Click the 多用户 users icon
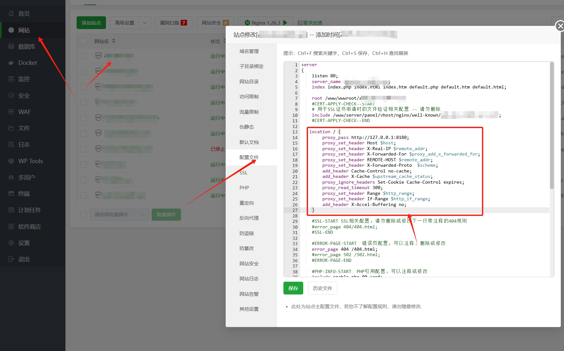The height and width of the screenshot is (351, 564). (11, 177)
